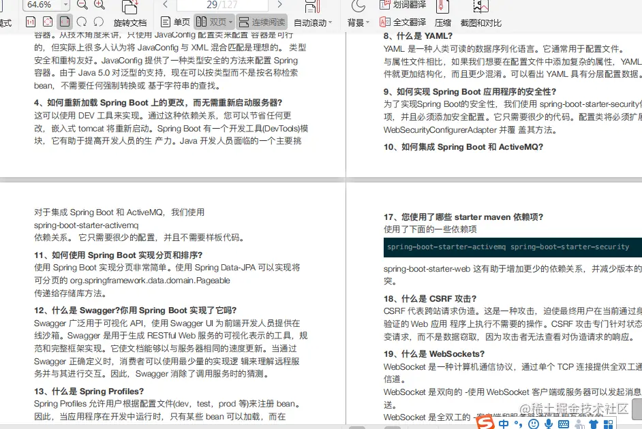The height and width of the screenshot is (429, 642).
Task: Toggle the fit width icon
Action: tap(65, 22)
